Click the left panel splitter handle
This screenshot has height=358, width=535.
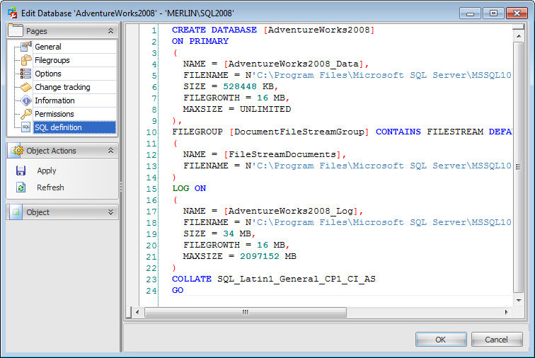pyautogui.click(x=121, y=187)
